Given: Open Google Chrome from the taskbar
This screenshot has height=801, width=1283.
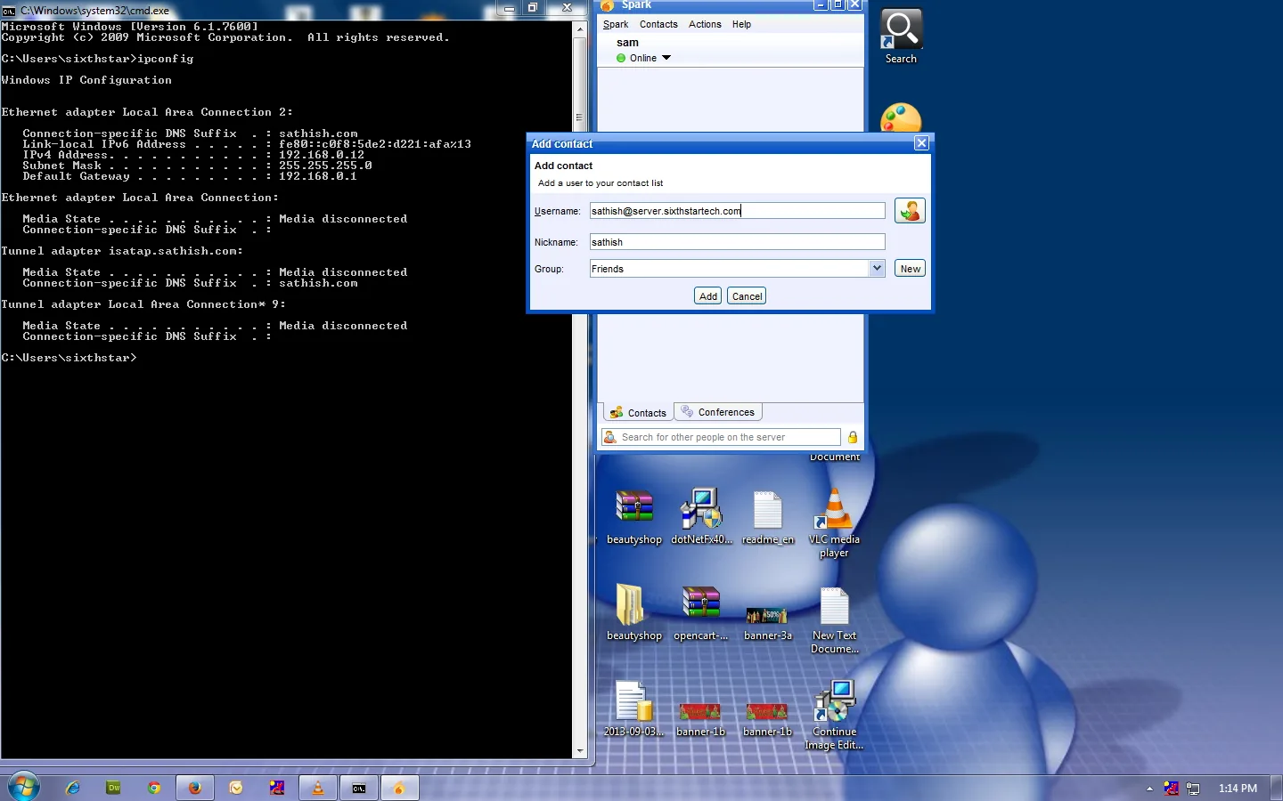Looking at the screenshot, I should point(154,788).
